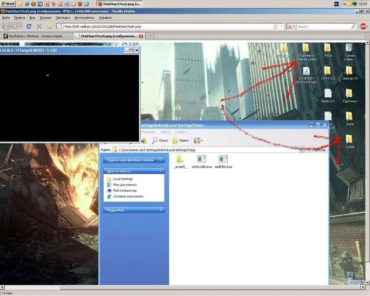Reload the current page

point(29,26)
